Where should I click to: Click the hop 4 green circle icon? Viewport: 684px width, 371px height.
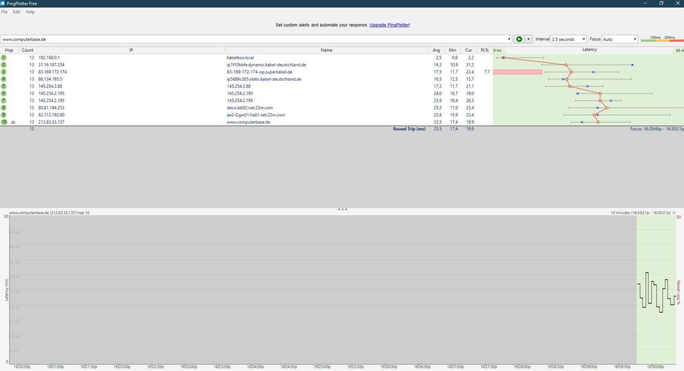(3, 79)
